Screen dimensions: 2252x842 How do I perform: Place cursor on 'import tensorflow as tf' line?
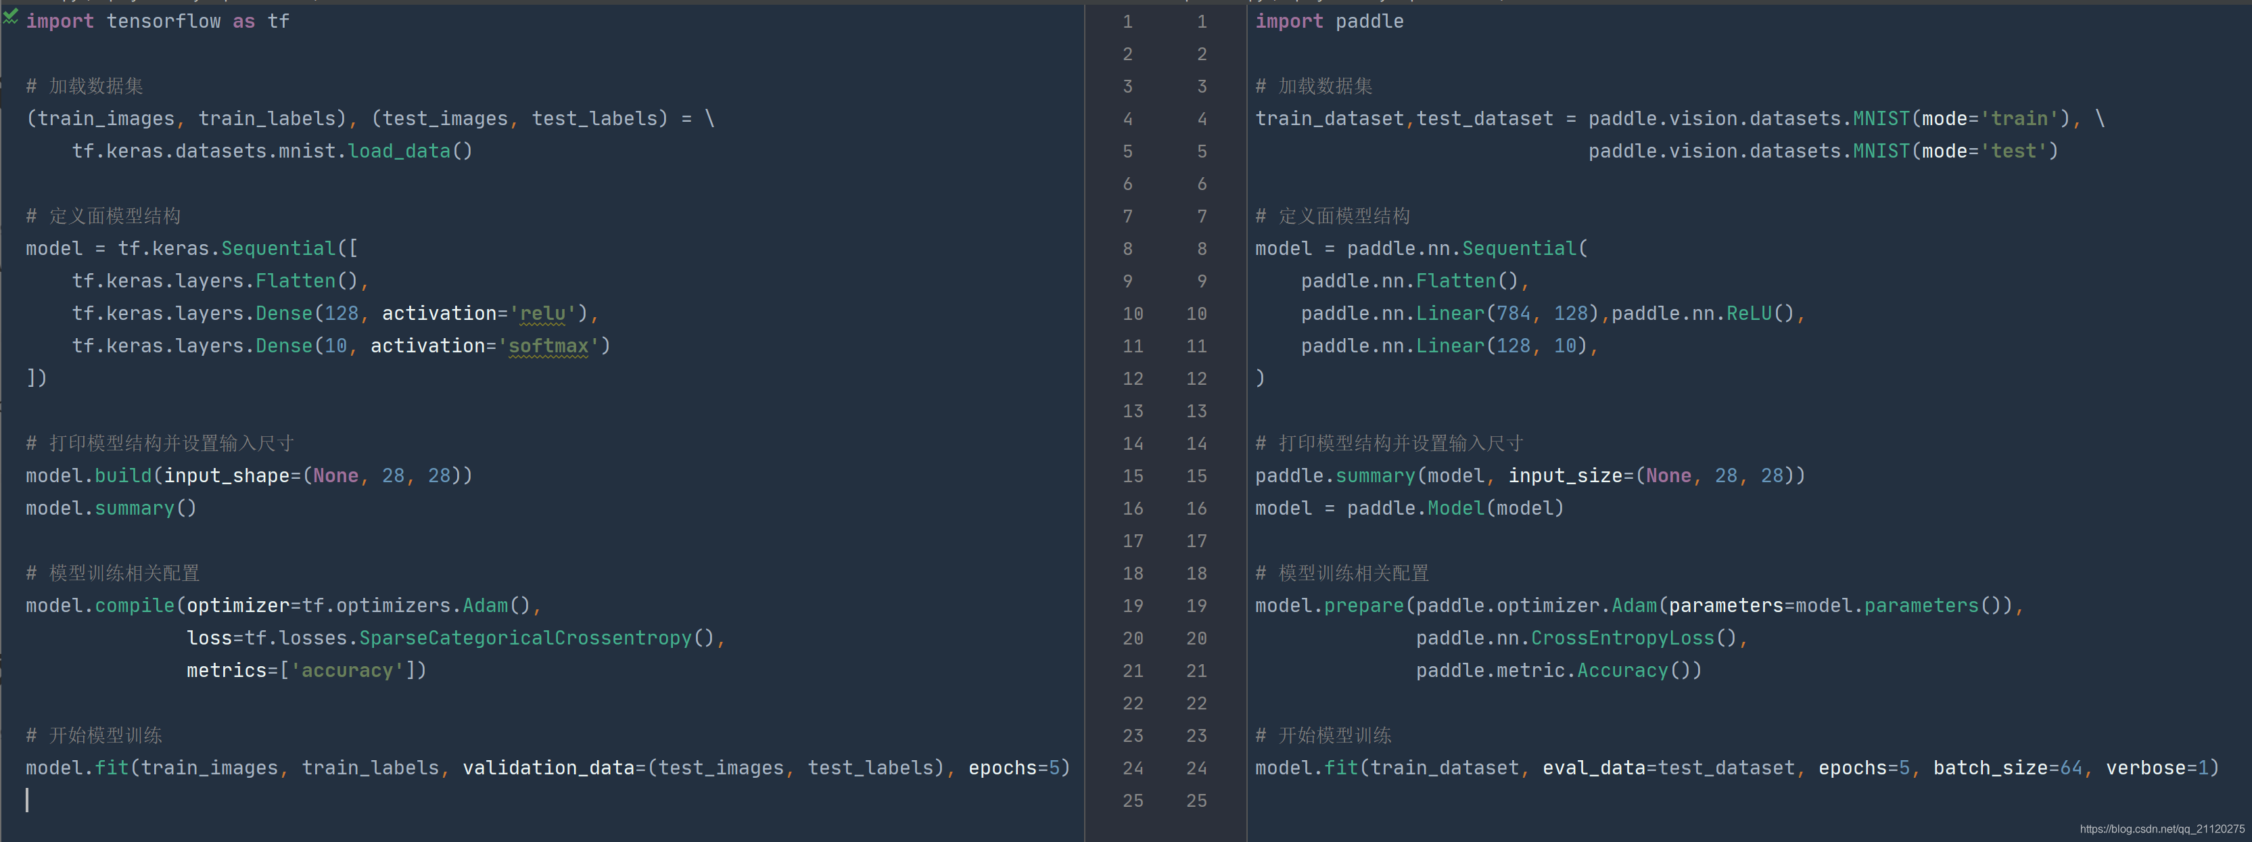158,22
